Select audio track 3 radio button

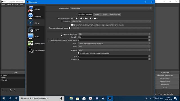pos(81,18)
